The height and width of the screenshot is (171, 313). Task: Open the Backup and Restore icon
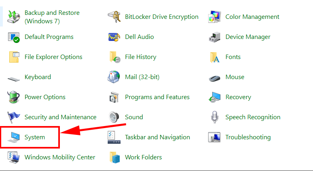point(14,17)
